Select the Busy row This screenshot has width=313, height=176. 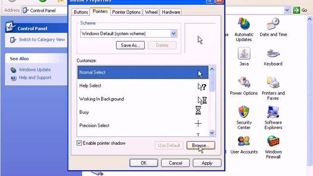click(x=143, y=112)
